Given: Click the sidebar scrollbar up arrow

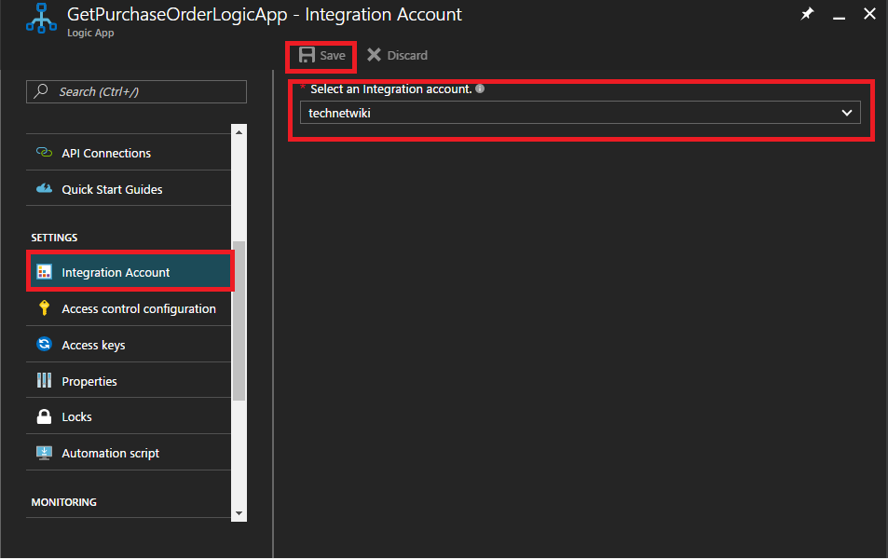Looking at the screenshot, I should (x=239, y=132).
